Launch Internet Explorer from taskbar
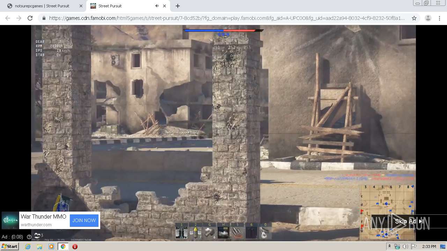Viewport: 447px width, 251px height. pos(28,246)
